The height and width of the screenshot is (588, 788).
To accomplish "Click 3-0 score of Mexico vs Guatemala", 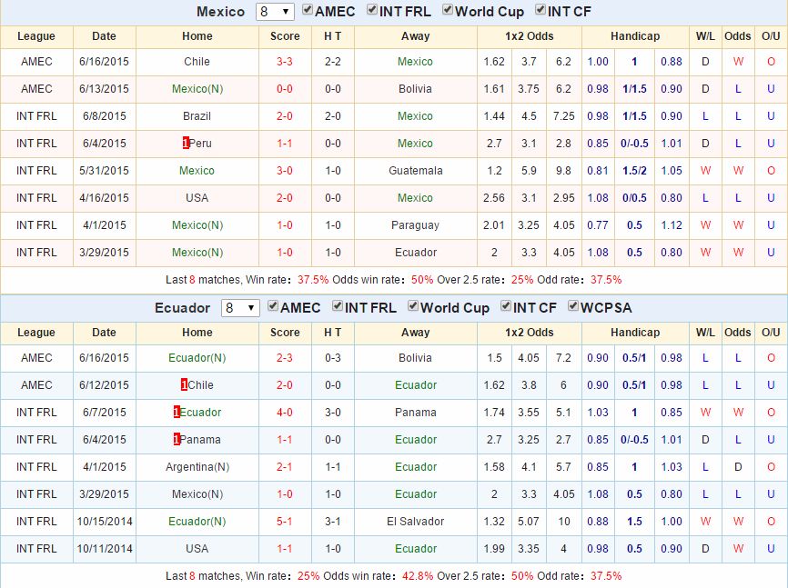I will click(x=285, y=171).
